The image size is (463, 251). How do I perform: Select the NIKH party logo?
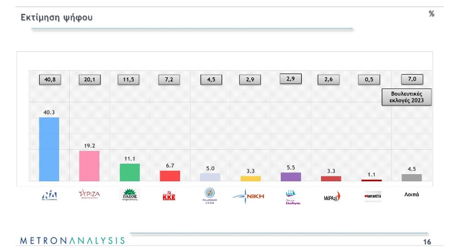(x=249, y=195)
